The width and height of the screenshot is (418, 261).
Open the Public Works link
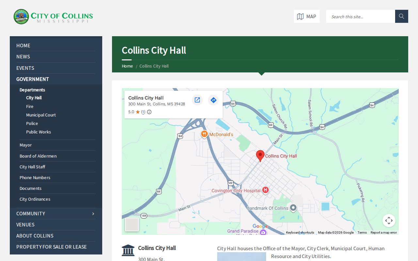click(39, 132)
